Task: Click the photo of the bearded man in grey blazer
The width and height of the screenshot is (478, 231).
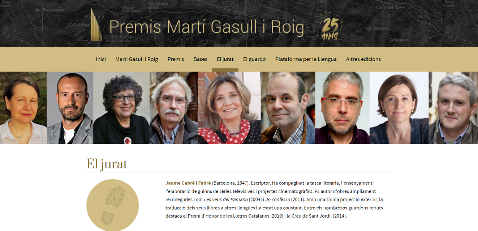Action: 70,108
